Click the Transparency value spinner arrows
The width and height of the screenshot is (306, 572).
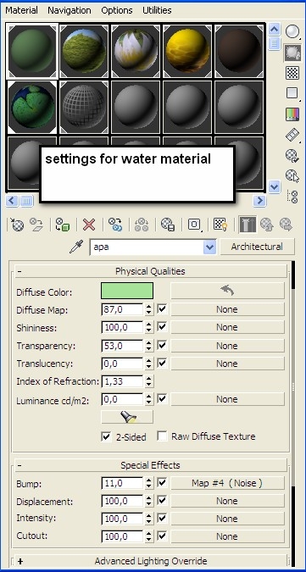[149, 345]
